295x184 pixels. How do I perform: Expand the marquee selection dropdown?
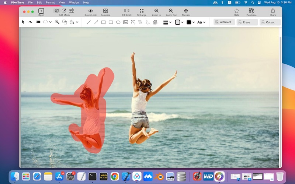[x=50, y=22]
